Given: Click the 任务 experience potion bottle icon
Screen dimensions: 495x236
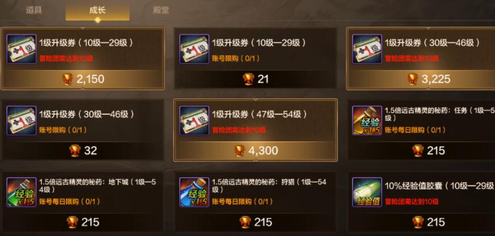Looking at the screenshot, I should pyautogui.click(x=367, y=121).
